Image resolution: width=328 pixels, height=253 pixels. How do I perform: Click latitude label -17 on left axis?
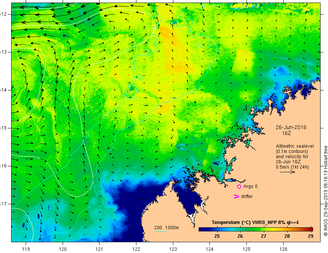(x=4, y=204)
